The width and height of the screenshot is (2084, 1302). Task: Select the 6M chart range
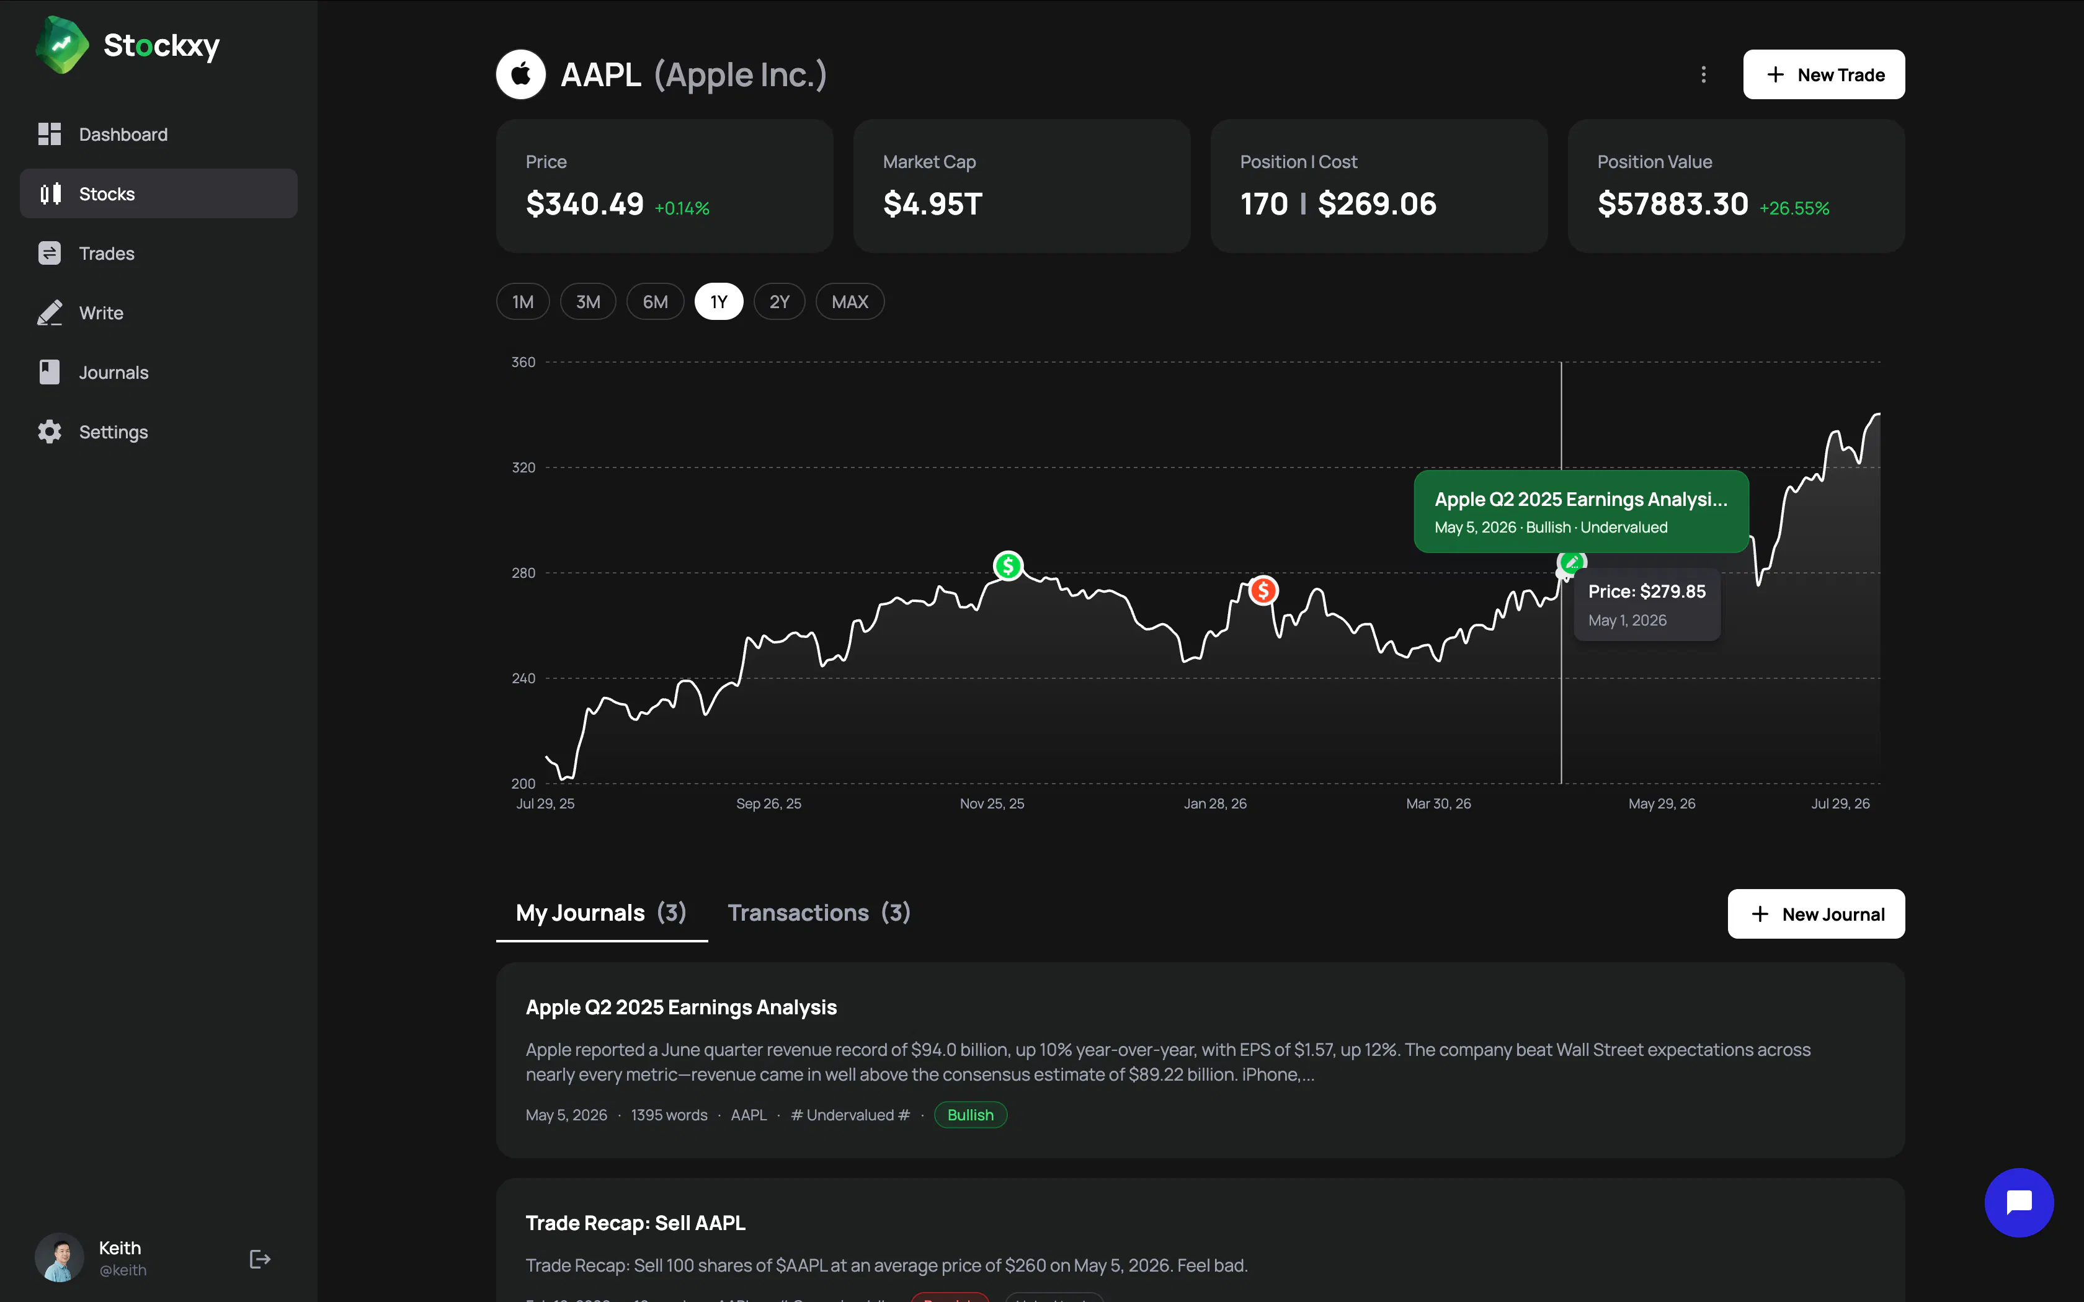point(656,301)
